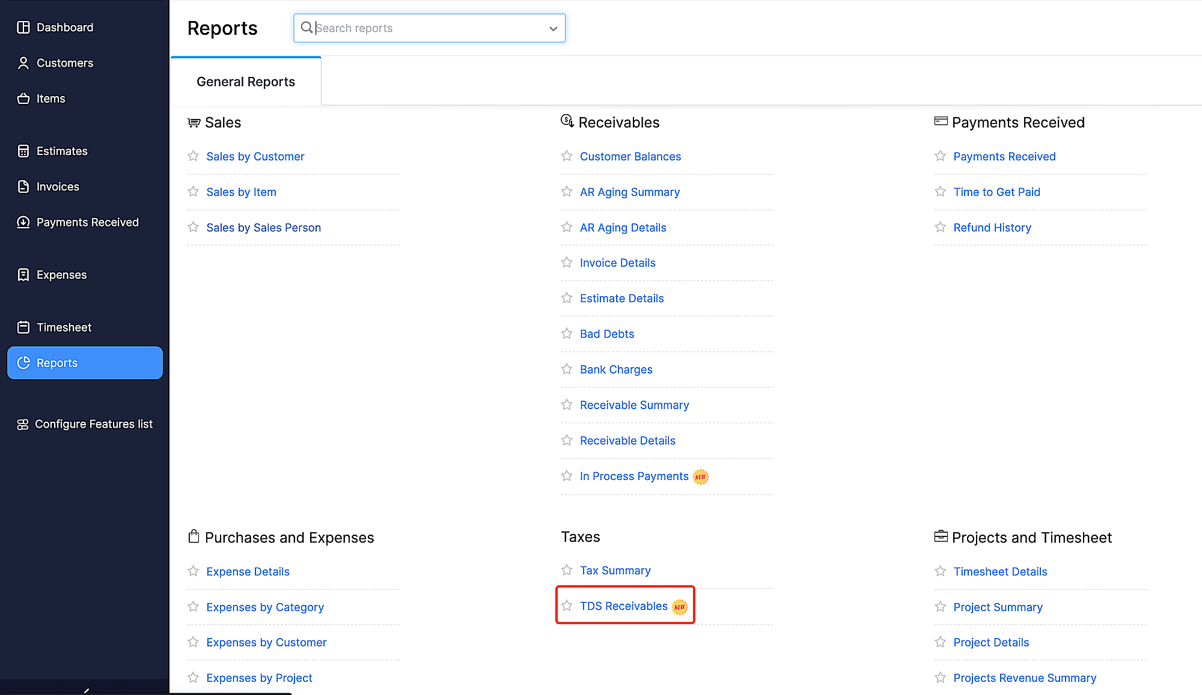
Task: Open the Expenses by Category report
Action: [264, 607]
